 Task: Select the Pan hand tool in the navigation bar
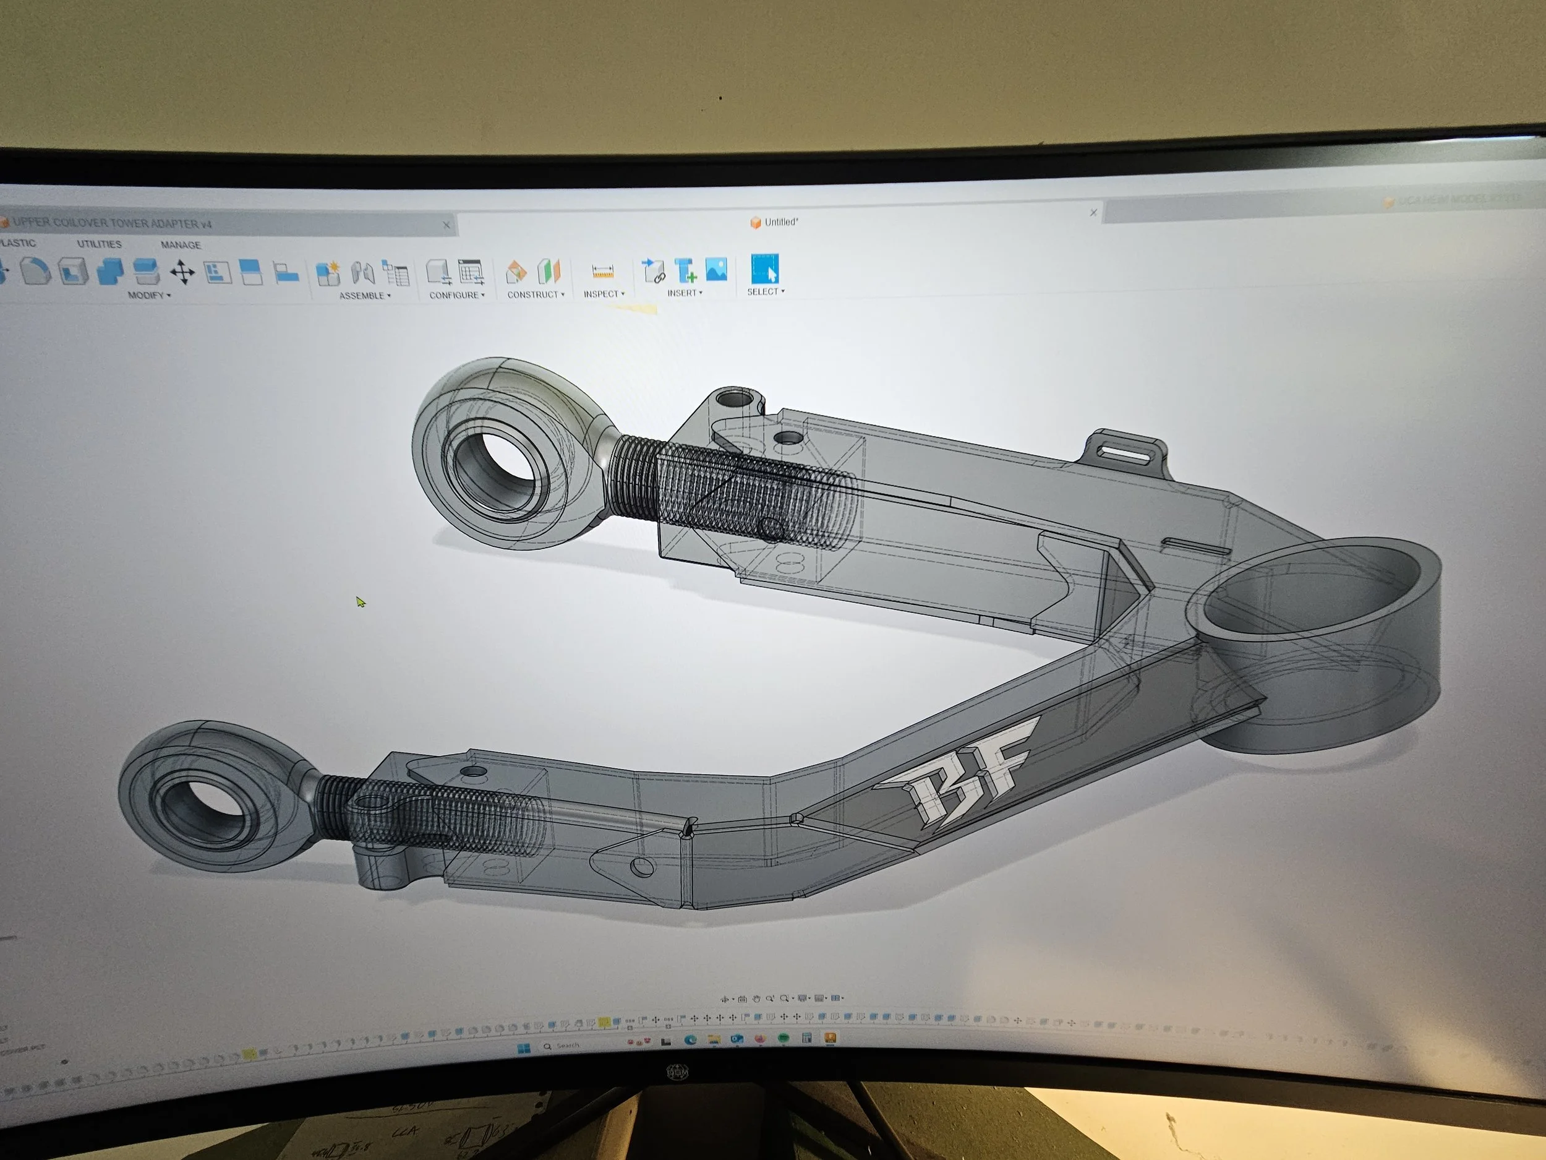tap(756, 999)
